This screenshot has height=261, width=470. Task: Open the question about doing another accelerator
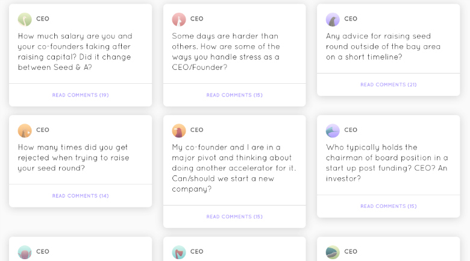[x=234, y=168]
